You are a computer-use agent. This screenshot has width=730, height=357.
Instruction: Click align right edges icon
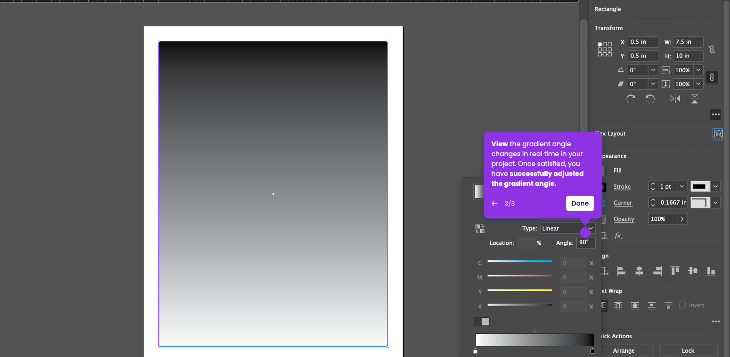[x=657, y=271]
